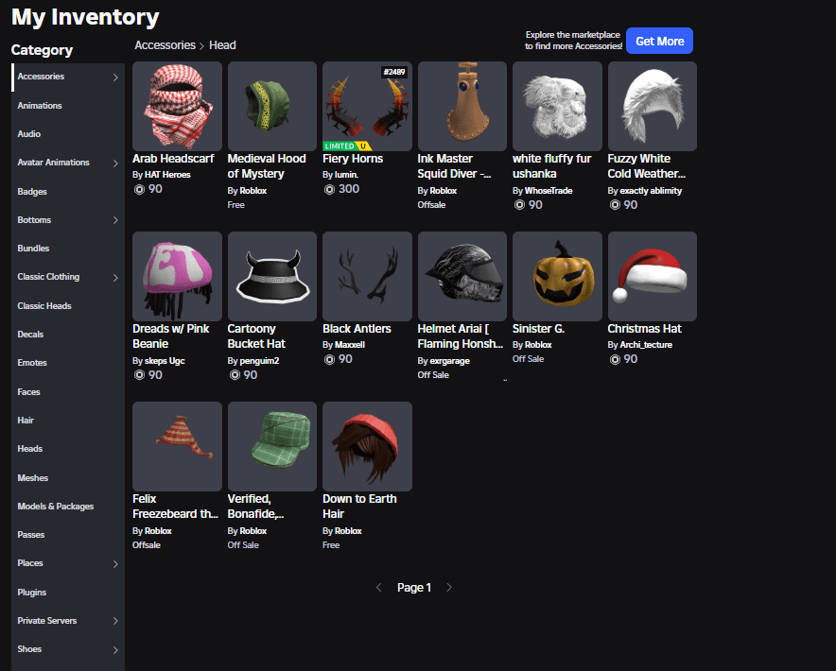The width and height of the screenshot is (836, 671).
Task: Click the Christmas Hat thumbnail
Action: coord(652,276)
